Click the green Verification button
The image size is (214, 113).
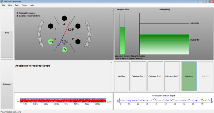pos(189,76)
